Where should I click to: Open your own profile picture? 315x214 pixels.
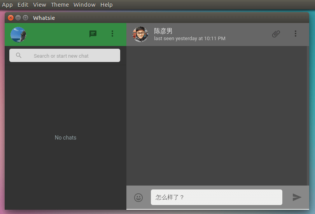[18, 34]
